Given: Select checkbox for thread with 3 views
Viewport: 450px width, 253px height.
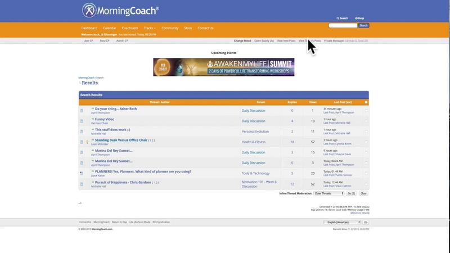Looking at the screenshot, I should [x=366, y=162].
